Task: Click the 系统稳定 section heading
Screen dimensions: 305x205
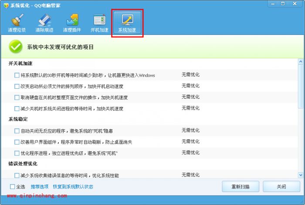Action: (x=18, y=119)
